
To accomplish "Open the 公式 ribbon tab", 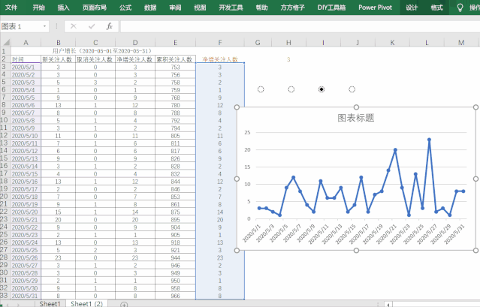I will coord(125,8).
